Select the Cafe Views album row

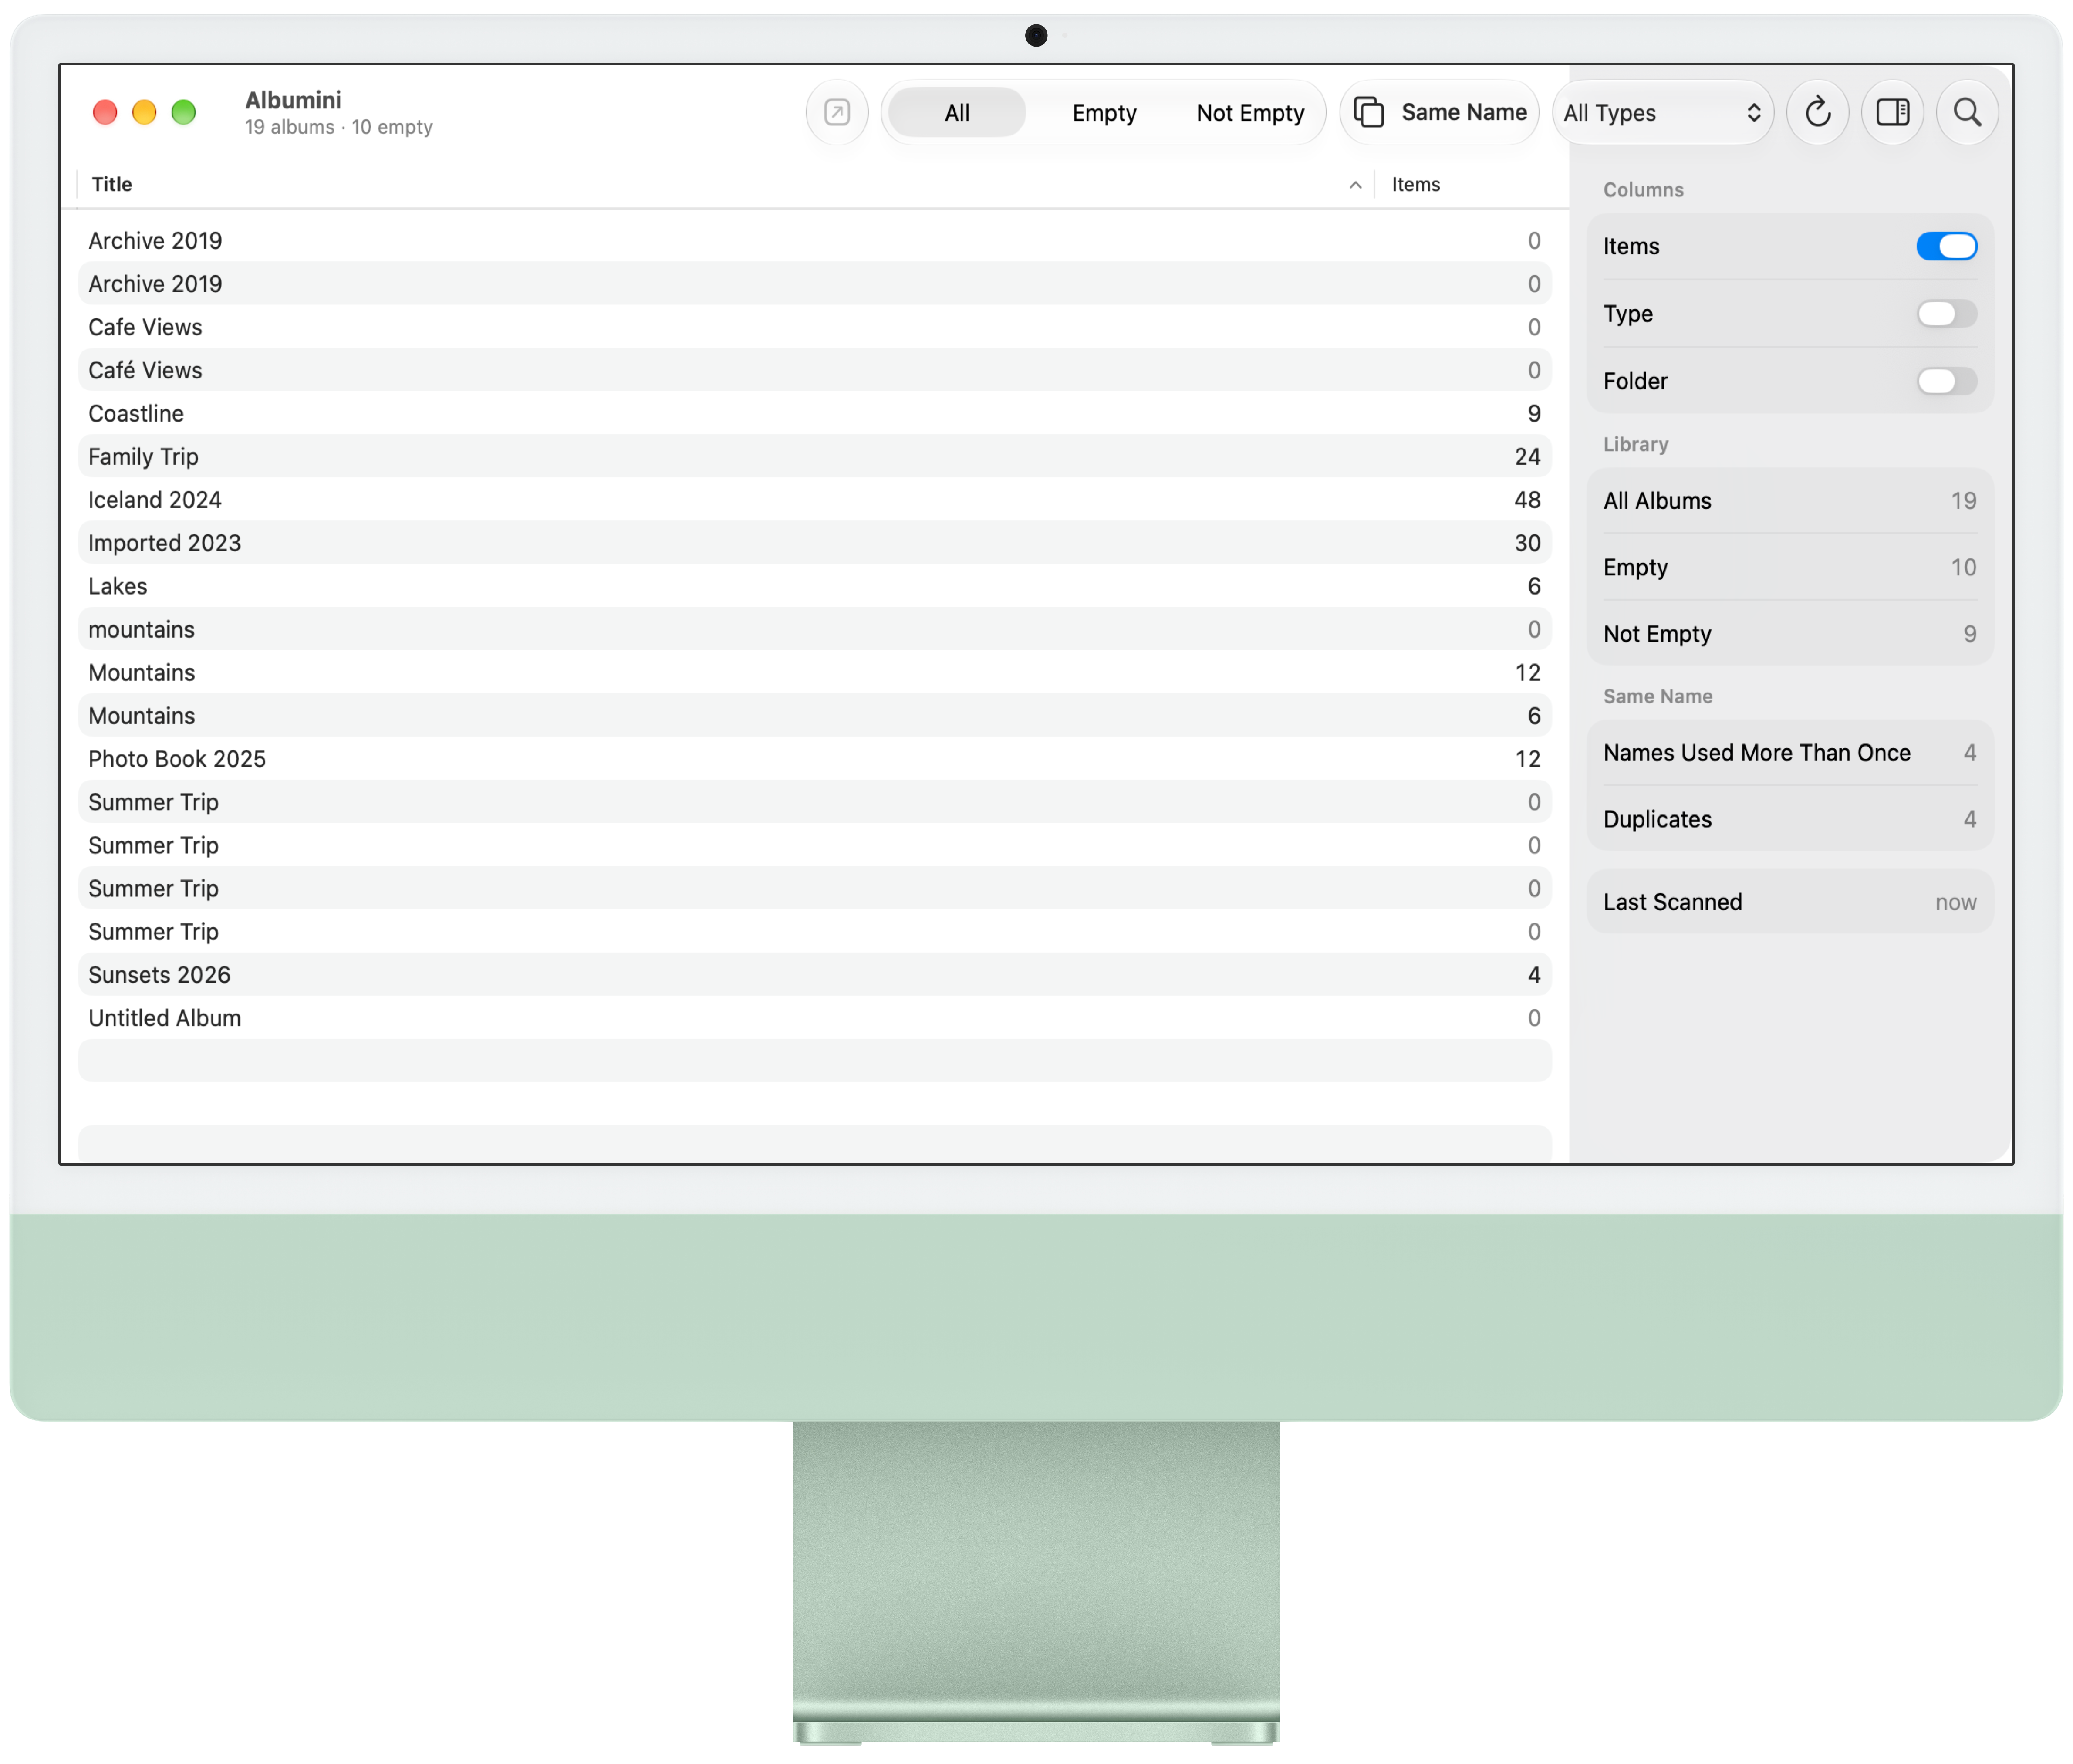814,327
